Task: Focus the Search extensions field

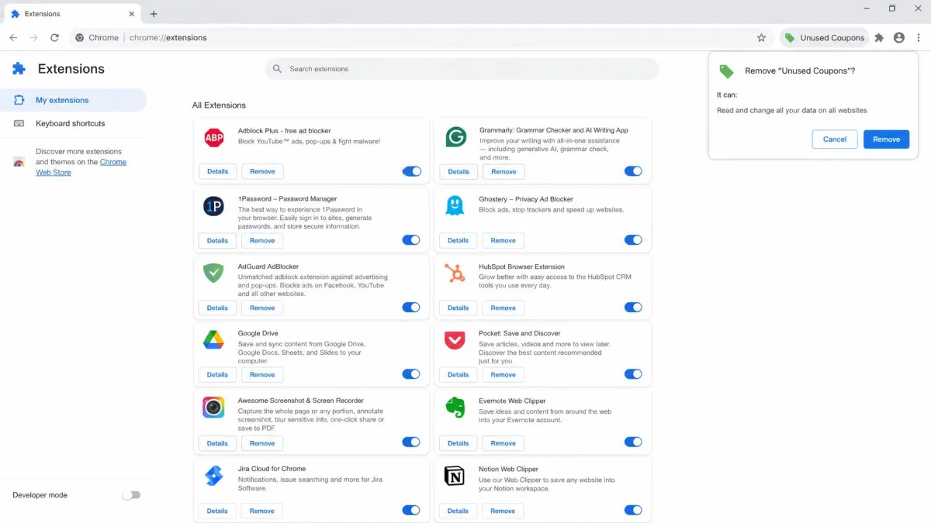Action: pos(462,69)
